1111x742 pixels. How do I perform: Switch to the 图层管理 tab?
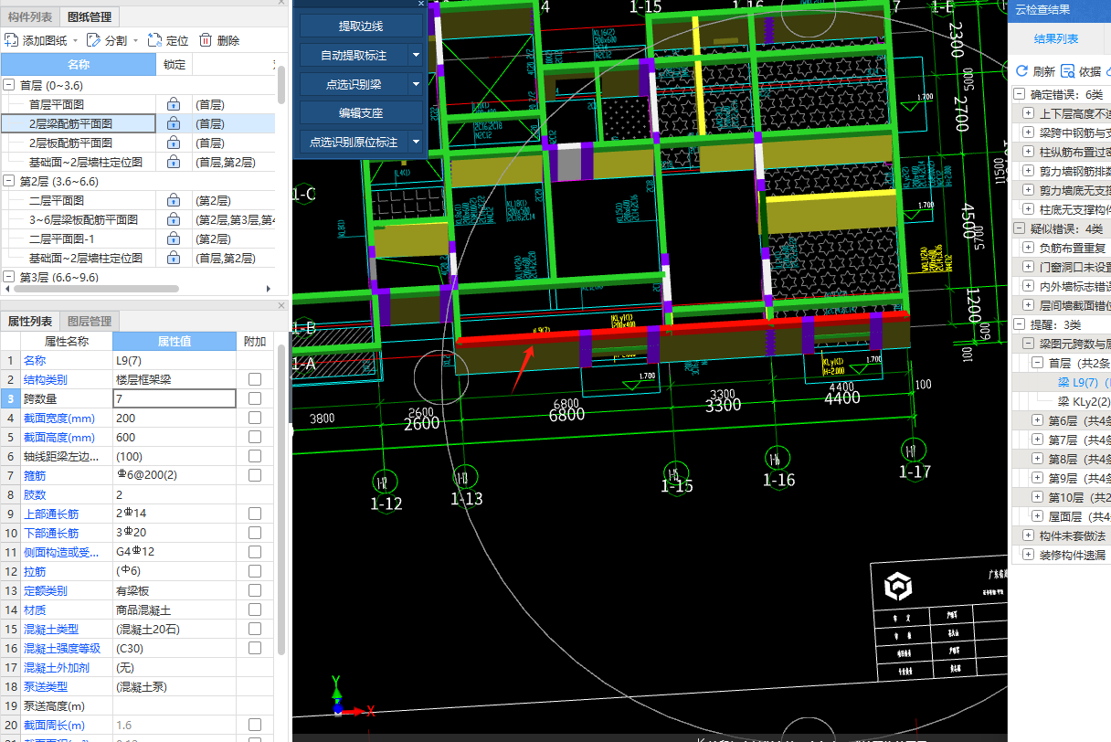[89, 321]
